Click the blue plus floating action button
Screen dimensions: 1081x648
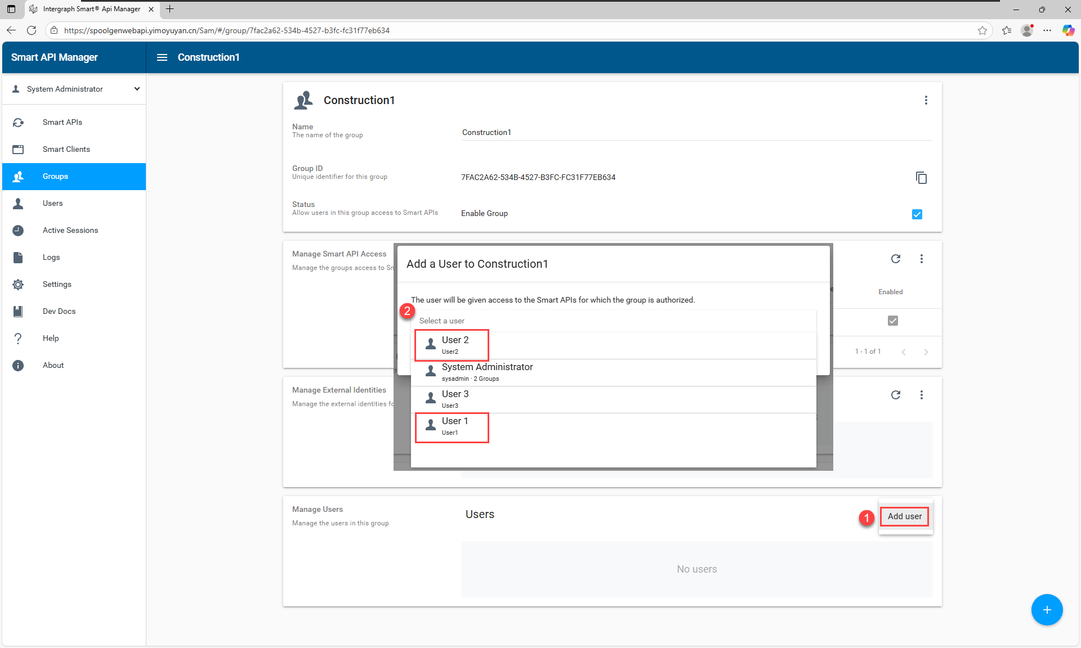pos(1047,610)
